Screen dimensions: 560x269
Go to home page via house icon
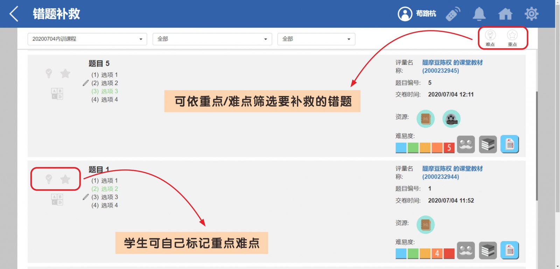click(505, 14)
